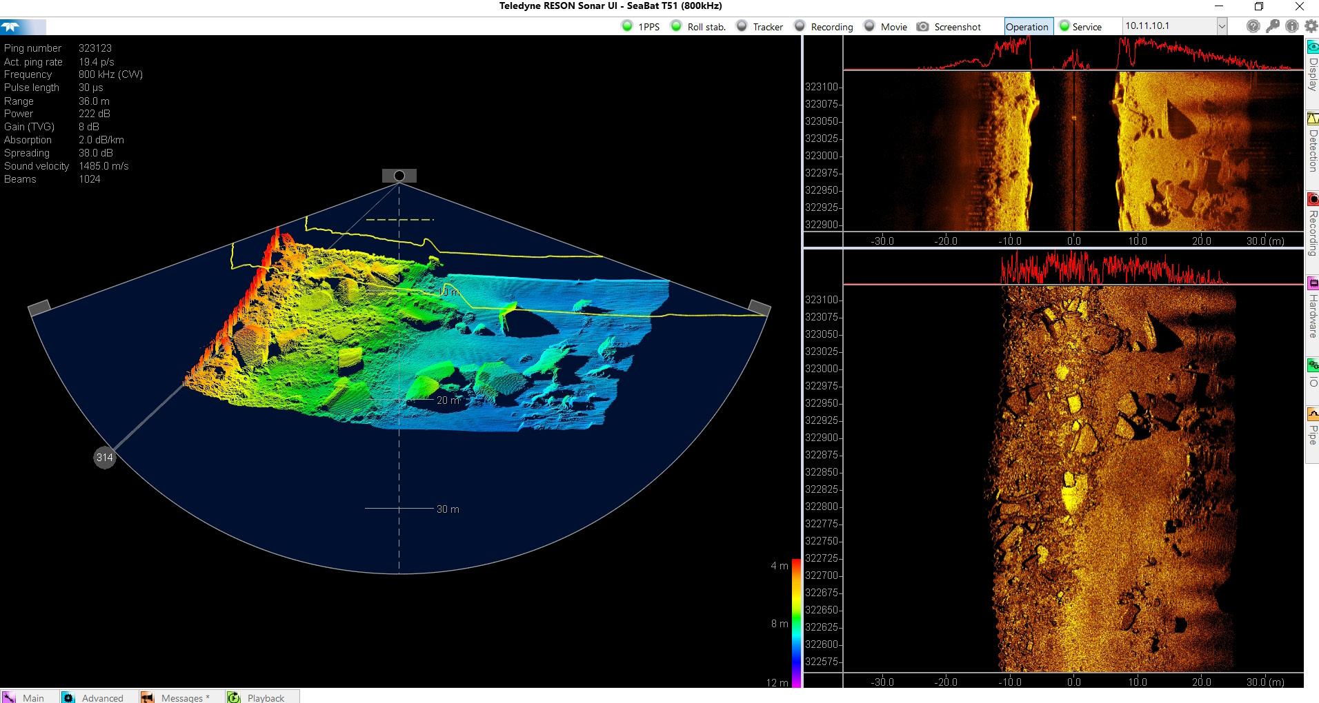This screenshot has height=703, width=1319.
Task: Open the settings gear icon
Action: (1311, 26)
